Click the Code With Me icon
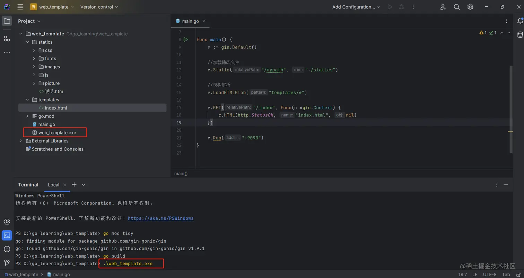 click(443, 7)
